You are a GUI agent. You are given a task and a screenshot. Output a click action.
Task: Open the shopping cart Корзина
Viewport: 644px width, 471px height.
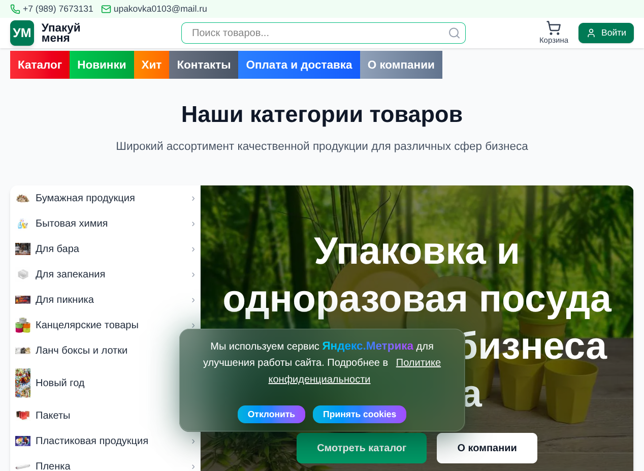pyautogui.click(x=554, y=33)
